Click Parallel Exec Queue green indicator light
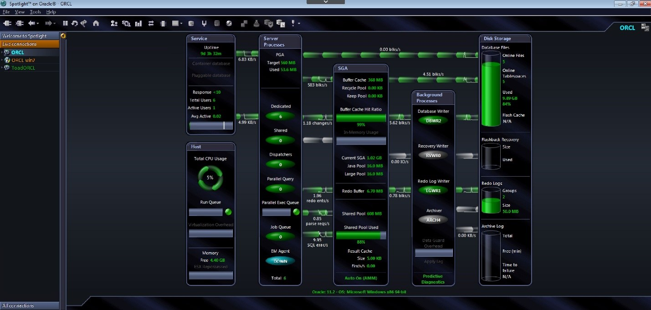This screenshot has height=310, width=651. pos(296,212)
